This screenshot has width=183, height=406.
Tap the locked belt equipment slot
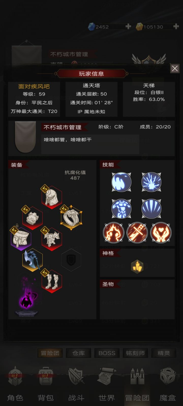21,239
